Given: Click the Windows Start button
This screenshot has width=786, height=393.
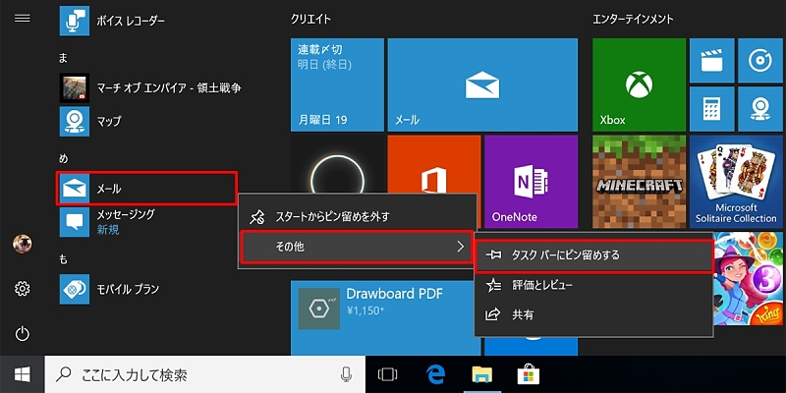Looking at the screenshot, I should click(22, 374).
